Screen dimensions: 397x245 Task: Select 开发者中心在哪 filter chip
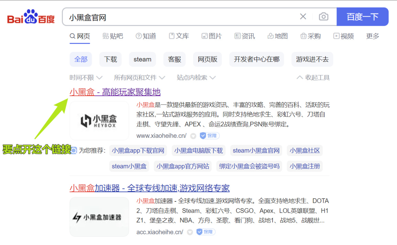256,59
